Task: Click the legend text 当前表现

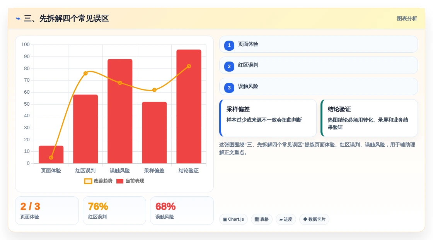Action: point(135,181)
